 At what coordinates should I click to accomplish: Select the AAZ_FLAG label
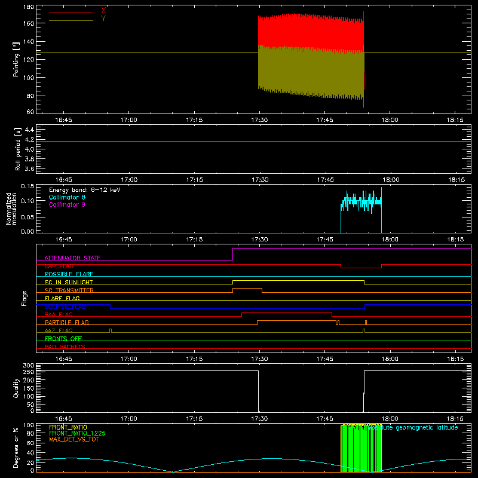[59, 330]
